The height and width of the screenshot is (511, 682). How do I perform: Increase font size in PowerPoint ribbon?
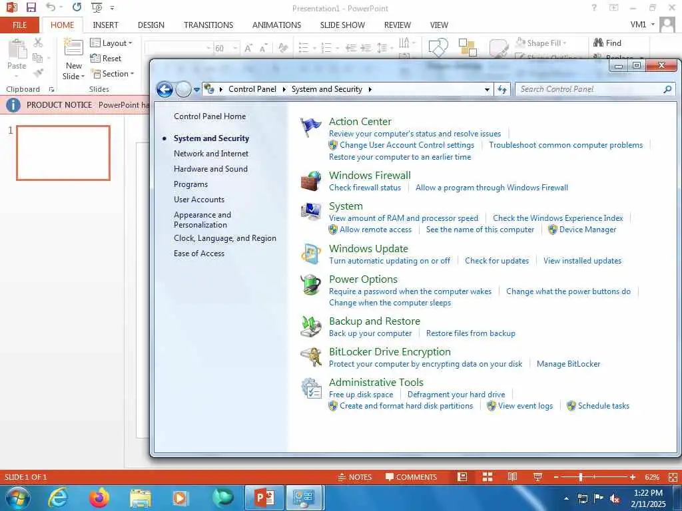[x=248, y=48]
